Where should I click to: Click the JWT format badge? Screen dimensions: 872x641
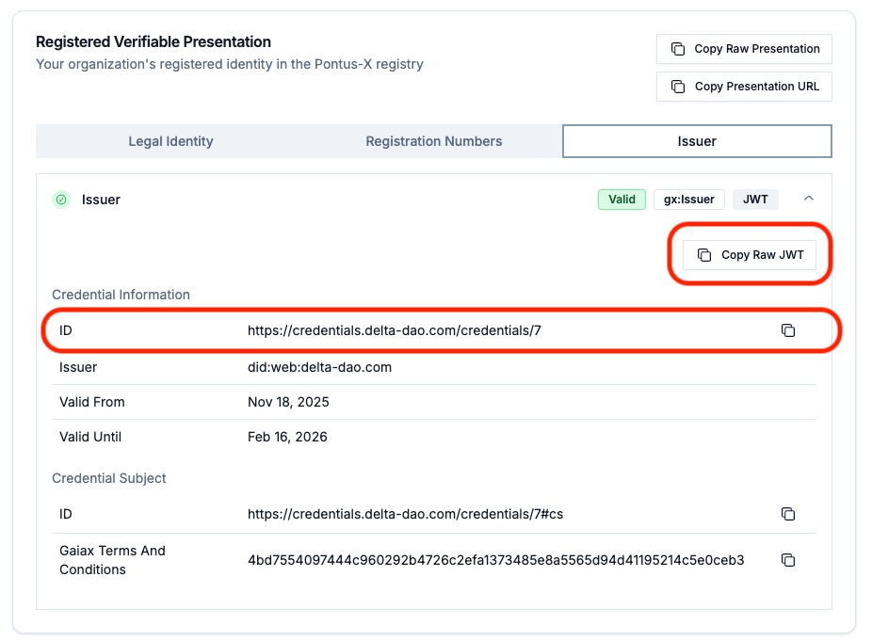pos(755,200)
